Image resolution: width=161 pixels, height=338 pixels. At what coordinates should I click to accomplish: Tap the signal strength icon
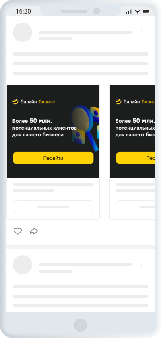click(129, 11)
